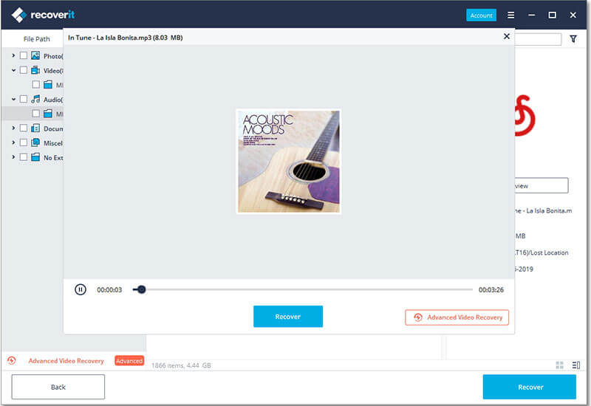Close the audio preview dialog
Image resolution: width=591 pixels, height=406 pixels.
507,36
